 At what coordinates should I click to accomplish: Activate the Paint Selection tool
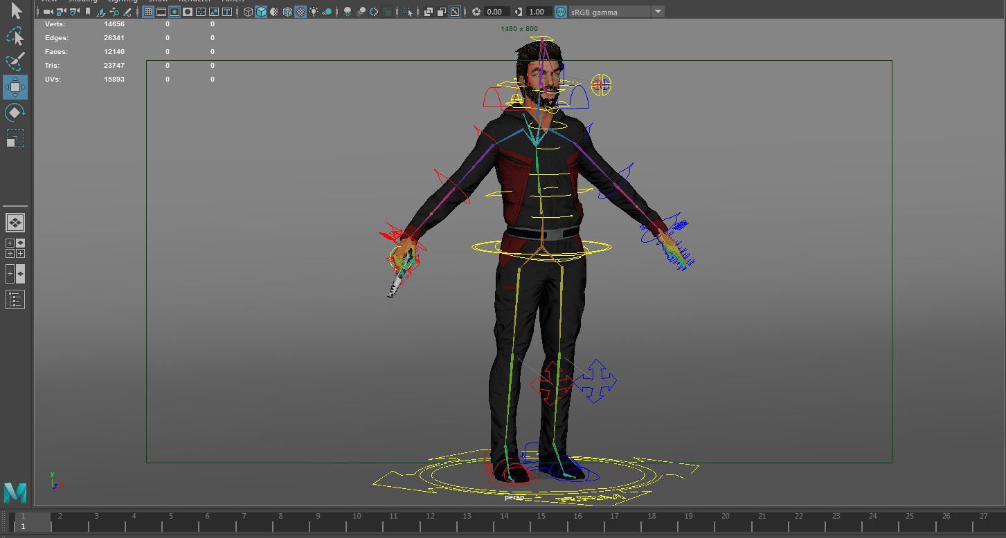[x=15, y=61]
